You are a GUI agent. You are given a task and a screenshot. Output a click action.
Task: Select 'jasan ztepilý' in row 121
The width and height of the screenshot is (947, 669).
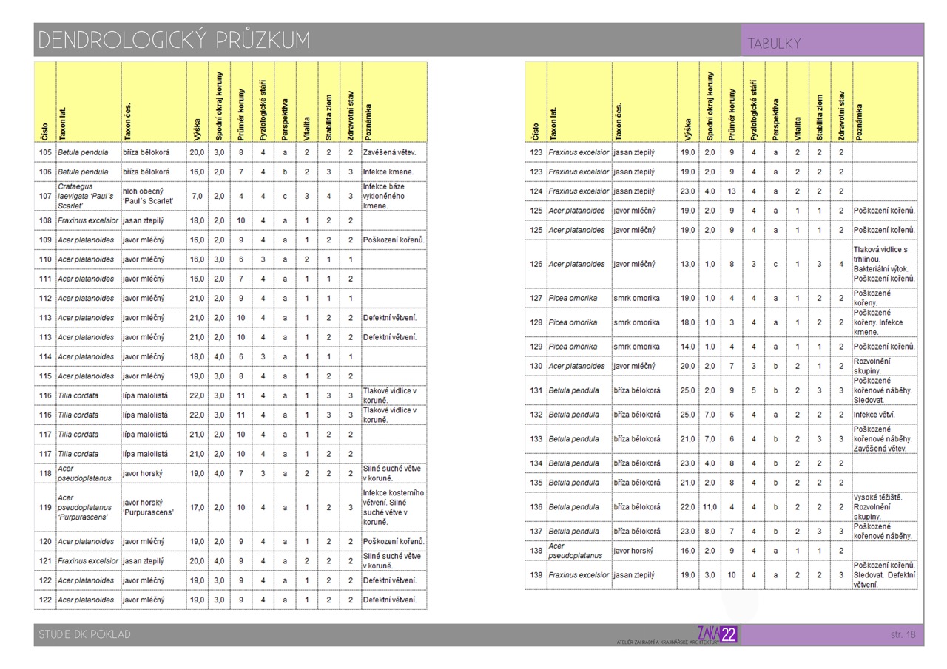tap(146, 560)
